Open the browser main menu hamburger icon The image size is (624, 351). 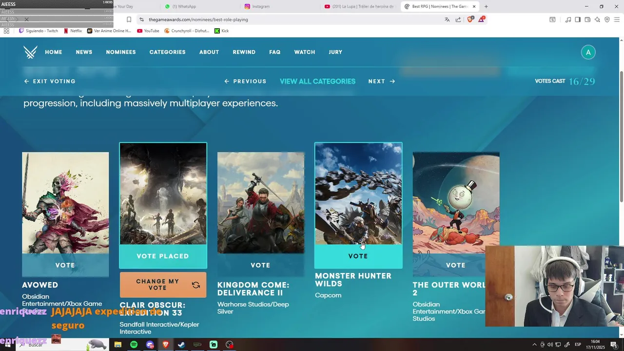click(617, 19)
